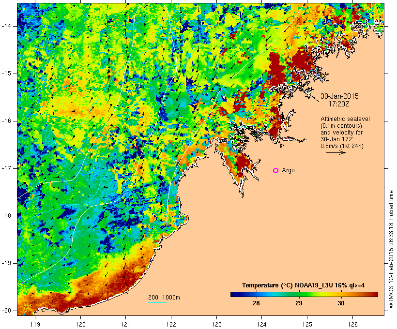Click the '30-Jan-2015' date text
This screenshot has width=397, height=329.
339,96
